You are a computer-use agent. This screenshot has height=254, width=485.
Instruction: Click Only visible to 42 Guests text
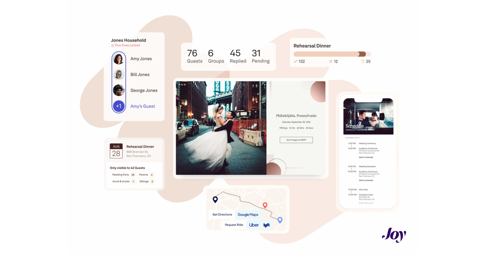coord(127,168)
